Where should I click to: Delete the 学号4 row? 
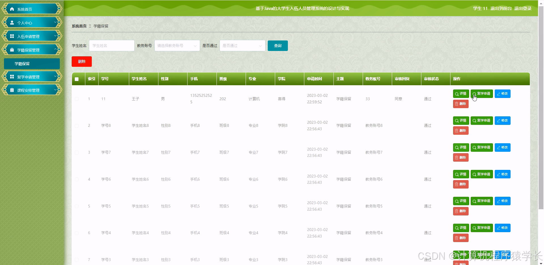(461, 238)
